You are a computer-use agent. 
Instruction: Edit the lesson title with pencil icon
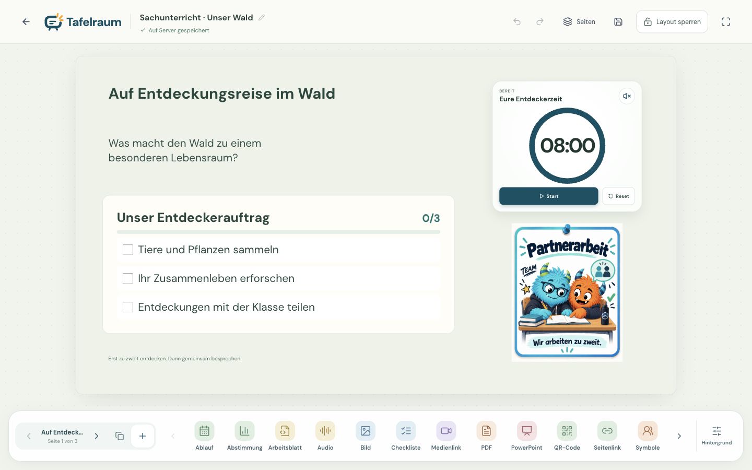[262, 17]
